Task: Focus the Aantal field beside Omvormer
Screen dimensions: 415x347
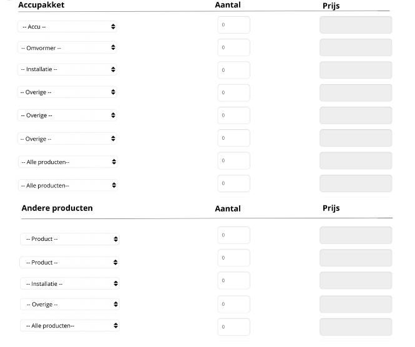Action: [233, 47]
